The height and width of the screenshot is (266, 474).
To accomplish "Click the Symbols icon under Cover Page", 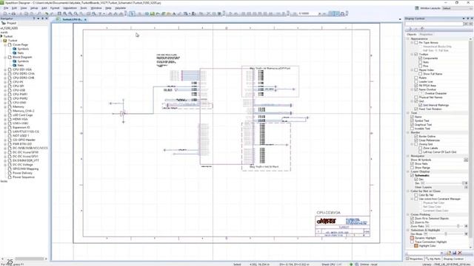I will (15, 49).
